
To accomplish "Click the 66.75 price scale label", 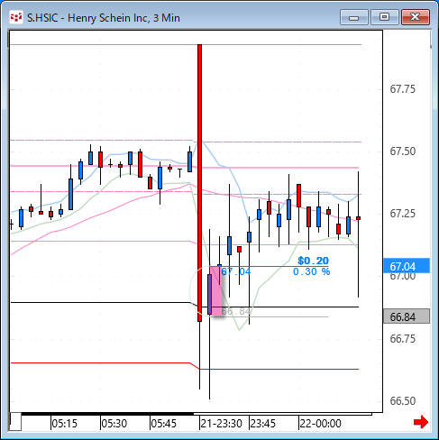I will pos(403,339).
